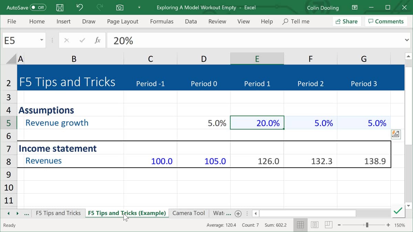Select the Revenue growth label cell

[x=74, y=123]
